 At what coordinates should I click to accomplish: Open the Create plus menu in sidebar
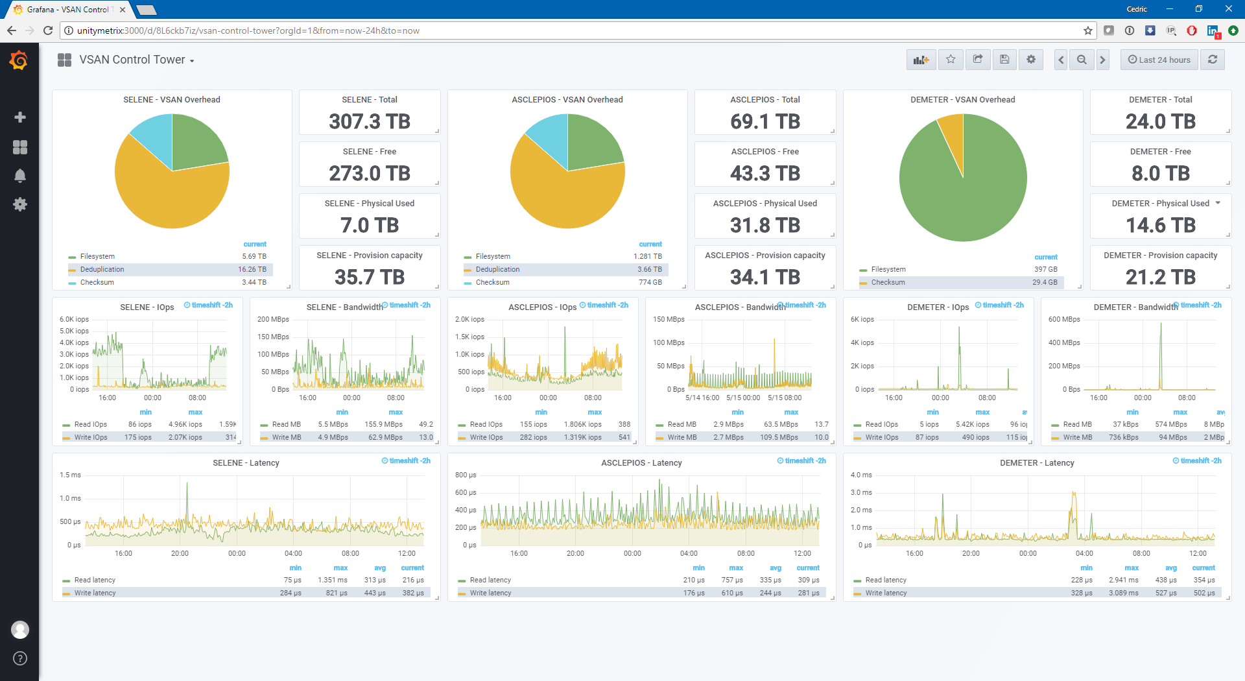(20, 117)
